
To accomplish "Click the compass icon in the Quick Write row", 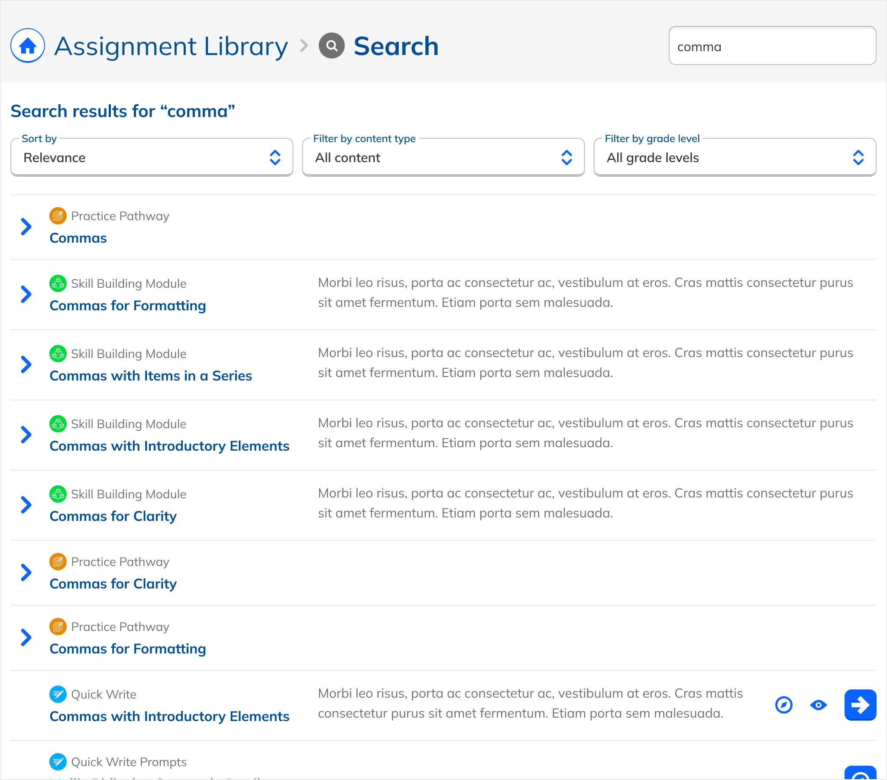I will click(784, 705).
